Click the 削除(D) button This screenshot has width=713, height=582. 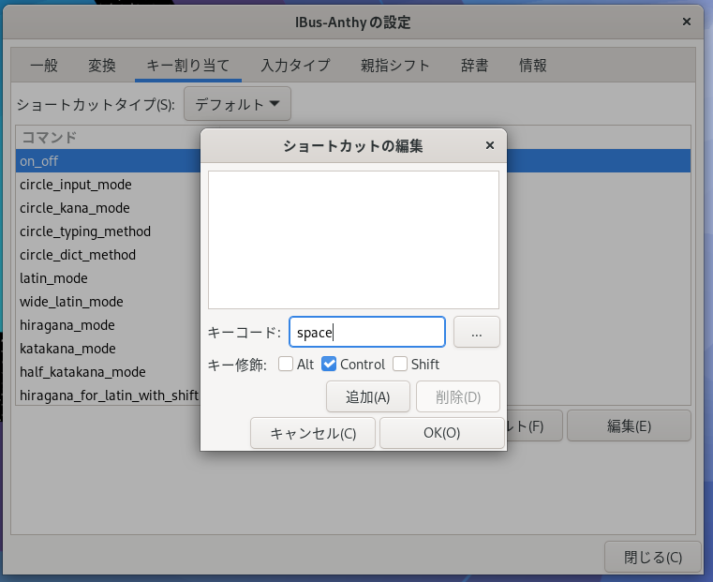pyautogui.click(x=458, y=397)
